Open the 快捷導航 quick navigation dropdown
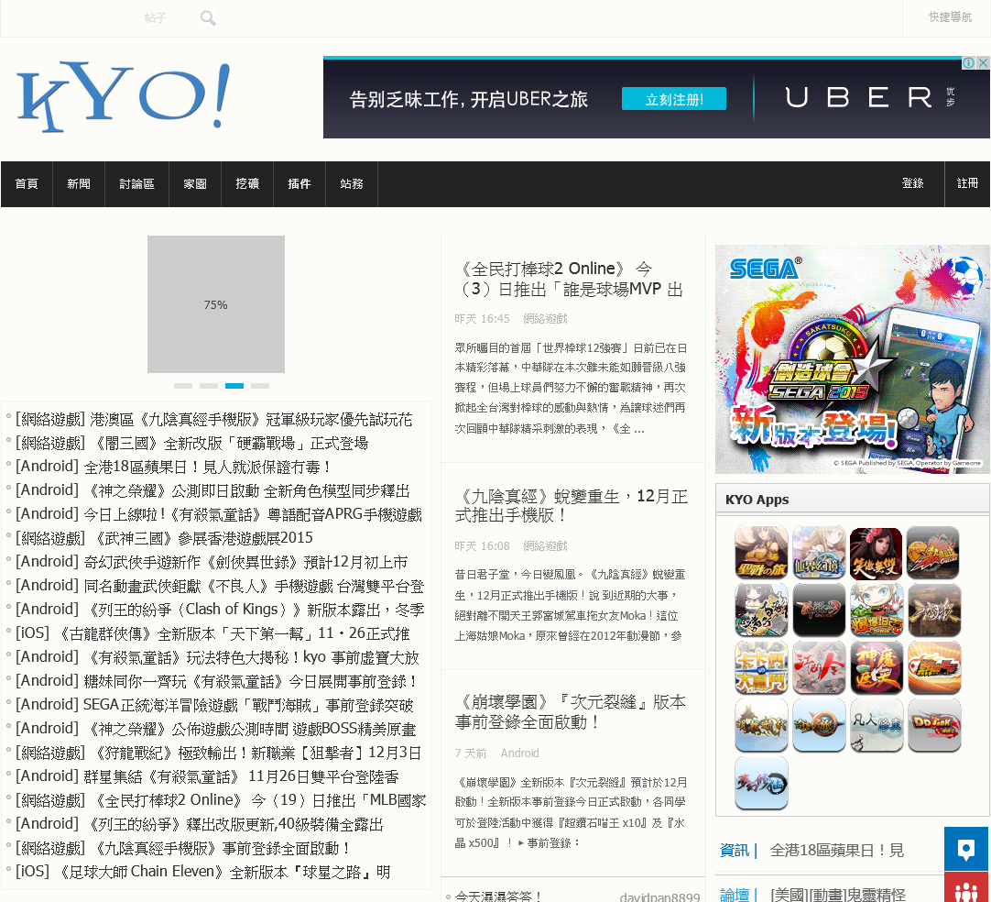Viewport: 991px width, 902px height. [949, 17]
